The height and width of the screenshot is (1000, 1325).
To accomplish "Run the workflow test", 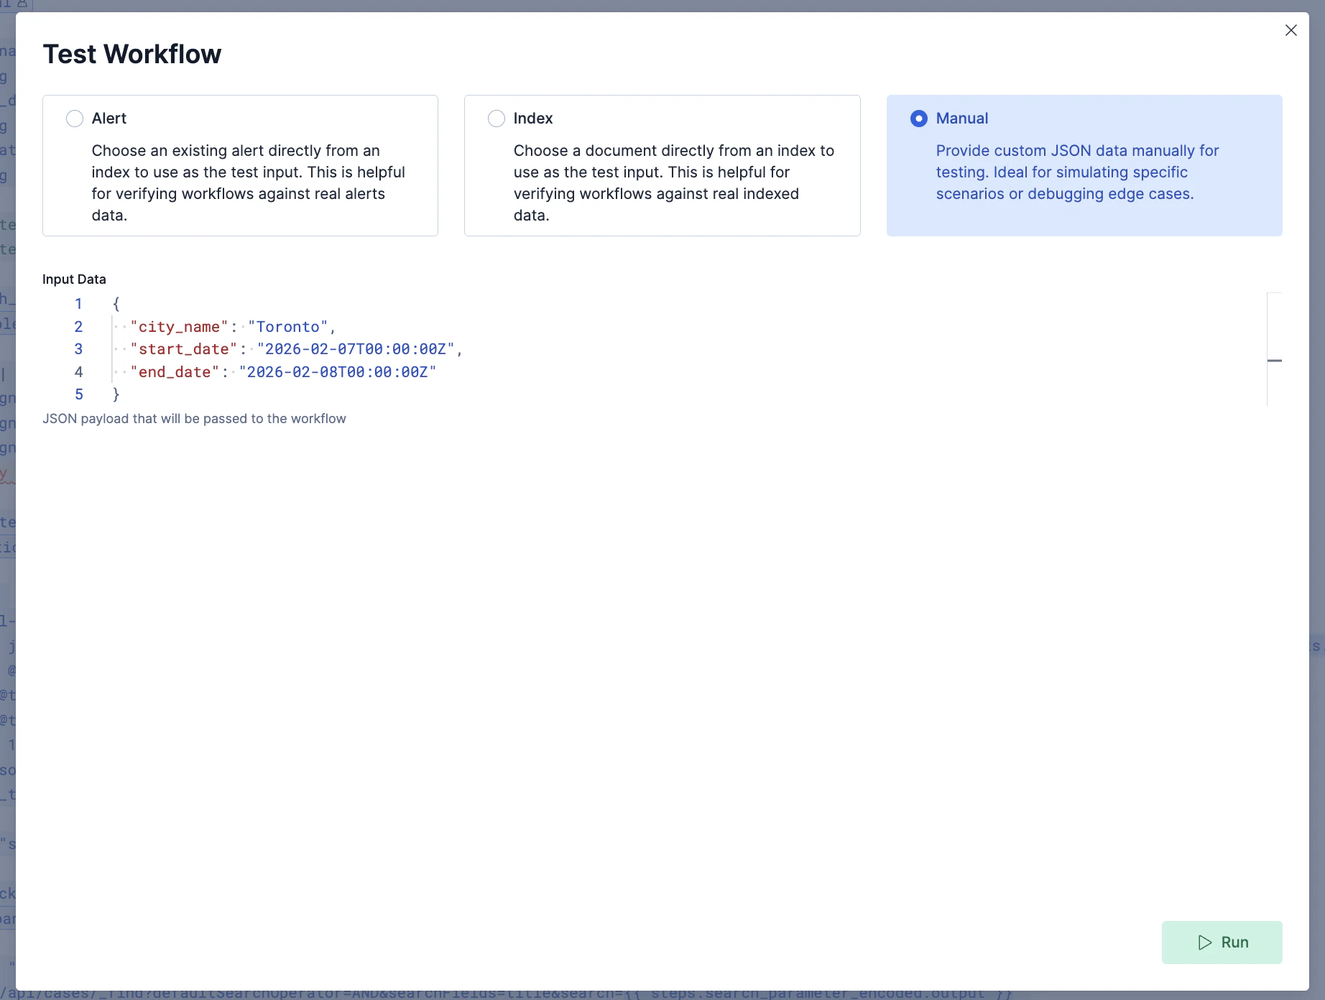I will click(x=1222, y=942).
